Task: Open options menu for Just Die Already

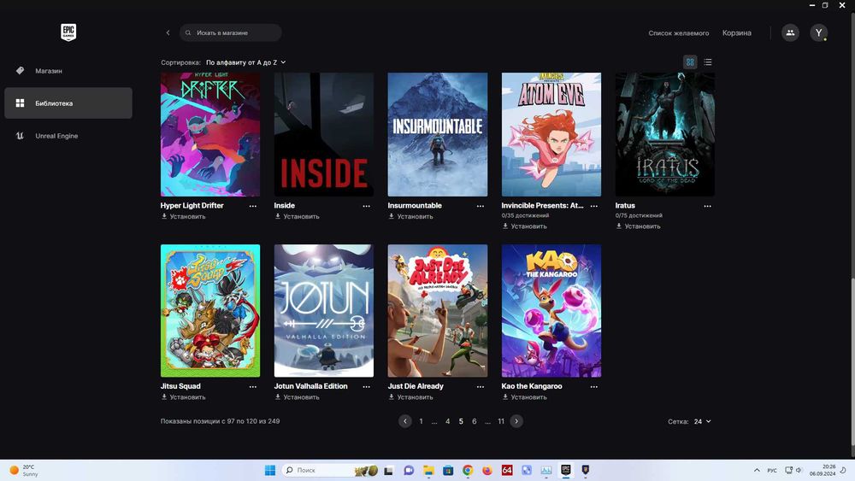Action: pyautogui.click(x=481, y=386)
